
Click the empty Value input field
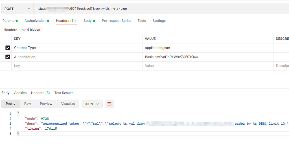208,66
